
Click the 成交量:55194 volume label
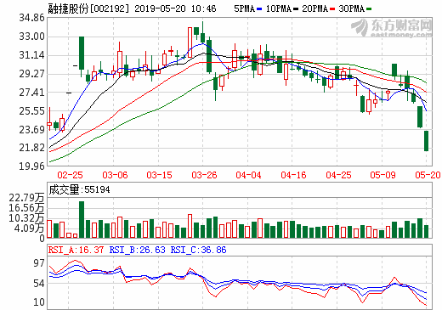79,189
